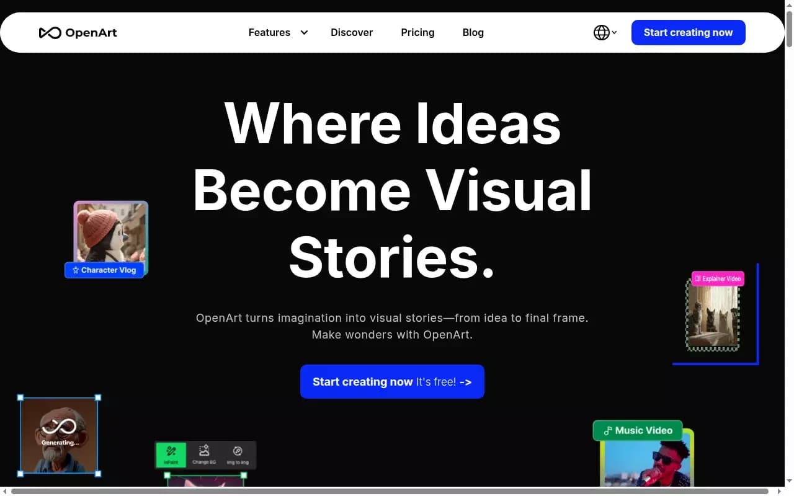Click the text "Make wonders with OpenArt."

[392, 335]
